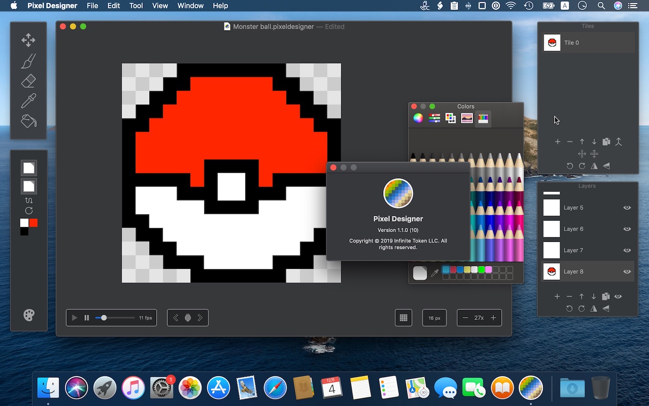Switch to pencils tab in Colors
This screenshot has height=406, width=649.
tap(483, 118)
